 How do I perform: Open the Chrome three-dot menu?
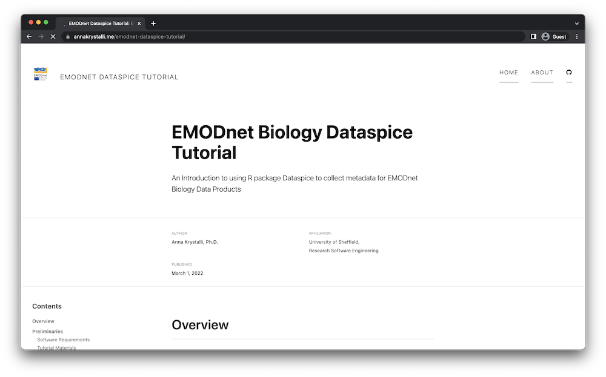(x=577, y=37)
